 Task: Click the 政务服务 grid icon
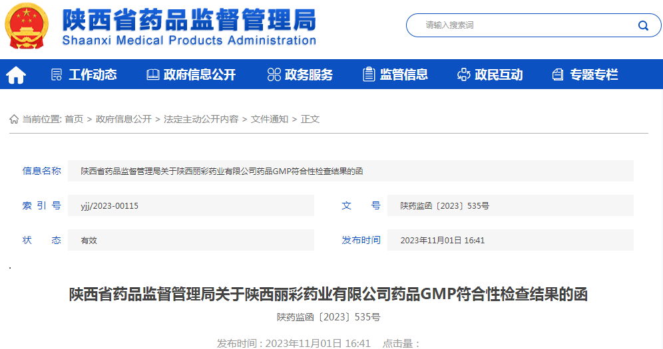(274, 74)
